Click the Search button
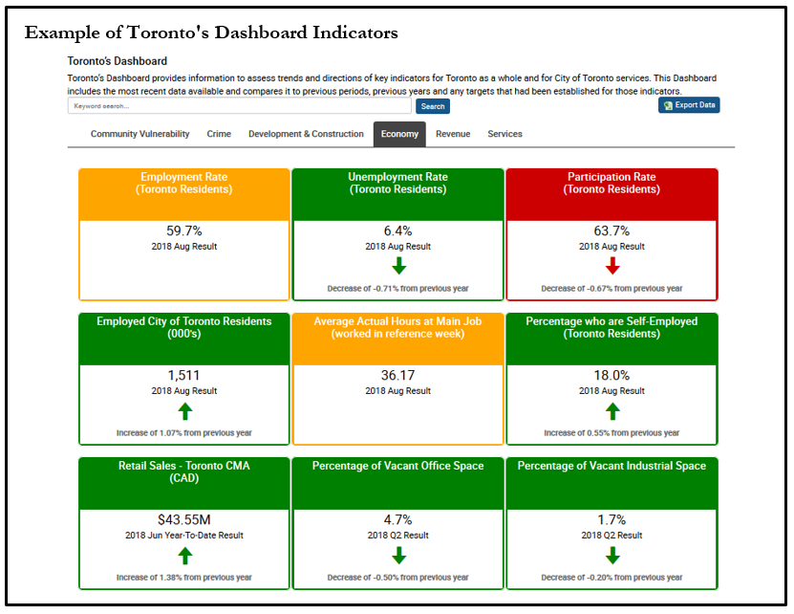Viewport: 794px width, 614px height. coord(433,106)
